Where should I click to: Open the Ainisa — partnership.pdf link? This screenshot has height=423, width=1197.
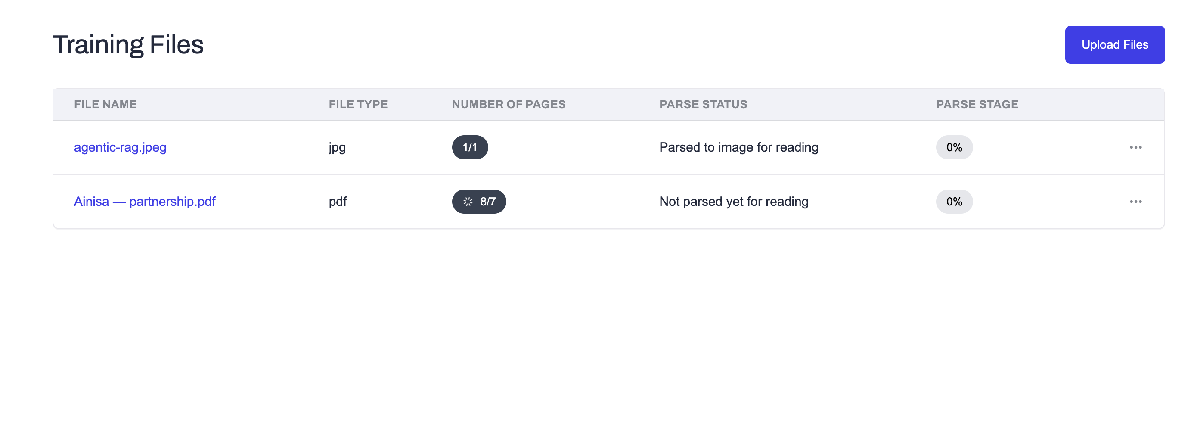click(x=145, y=201)
